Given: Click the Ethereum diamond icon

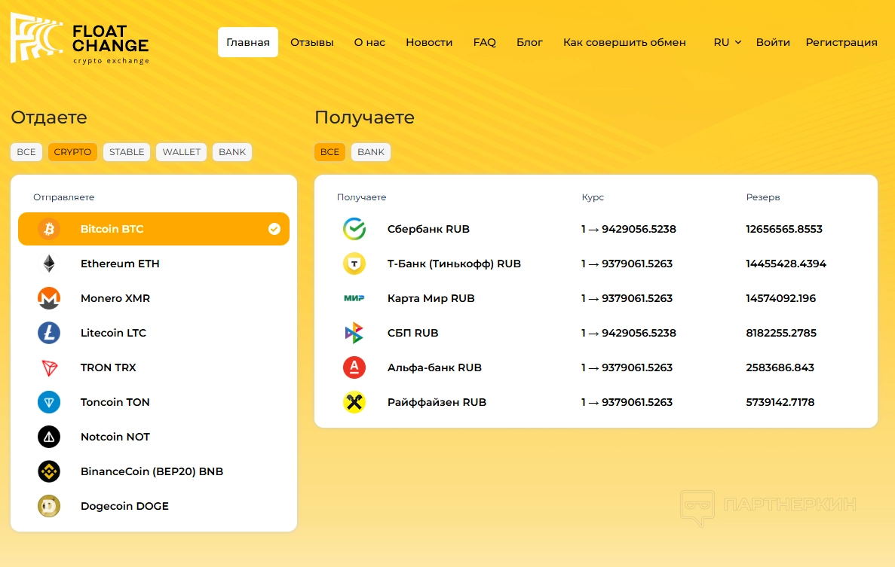Looking at the screenshot, I should point(49,264).
